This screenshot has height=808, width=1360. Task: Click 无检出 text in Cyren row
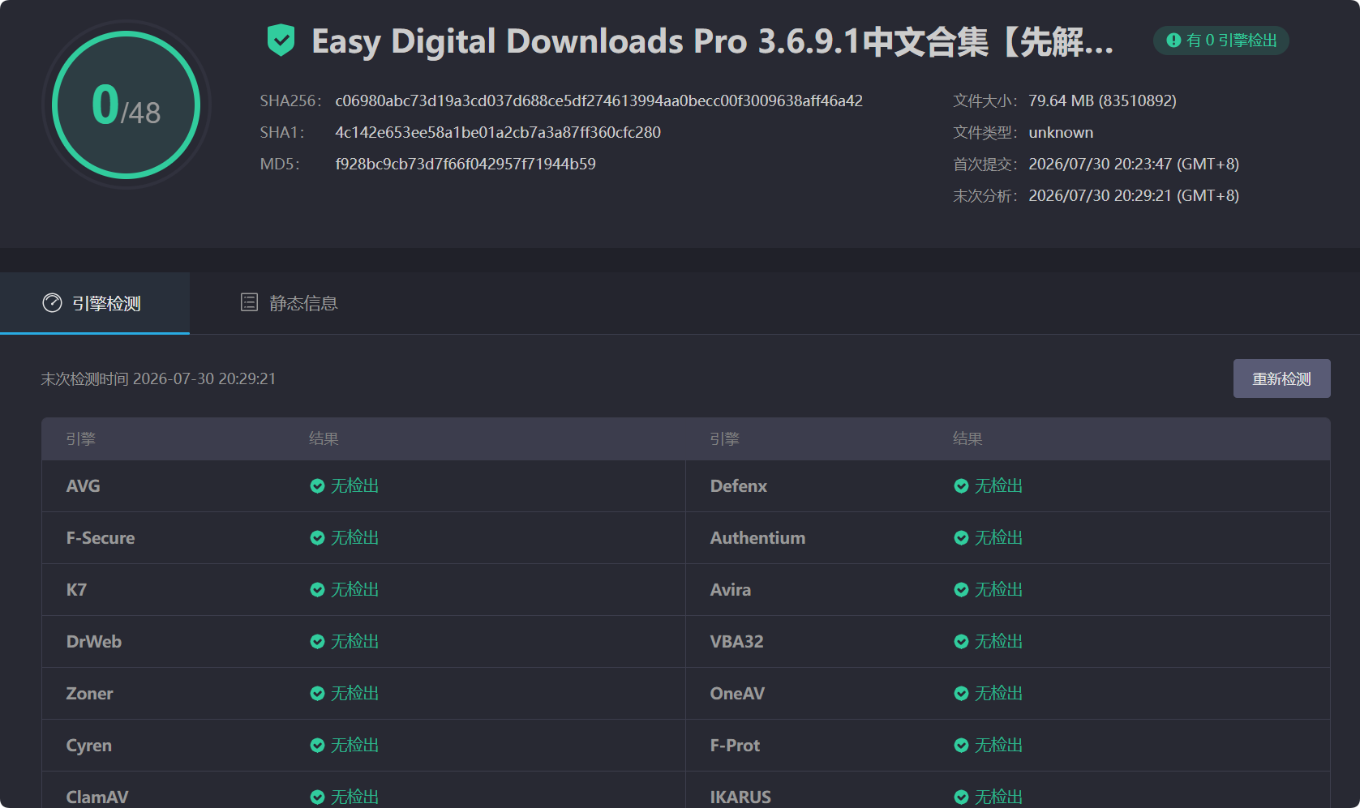point(355,746)
